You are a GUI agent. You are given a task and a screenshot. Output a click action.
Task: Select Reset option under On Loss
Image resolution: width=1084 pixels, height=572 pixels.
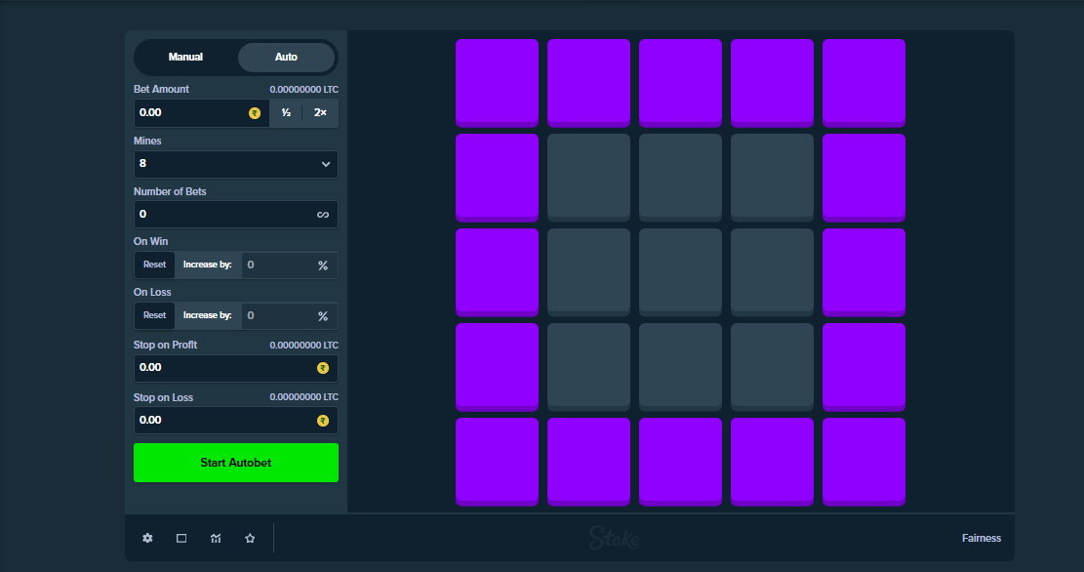(x=154, y=315)
